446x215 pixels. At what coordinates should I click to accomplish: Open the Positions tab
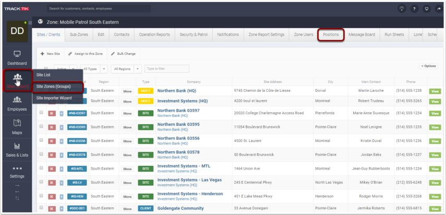pos(331,34)
